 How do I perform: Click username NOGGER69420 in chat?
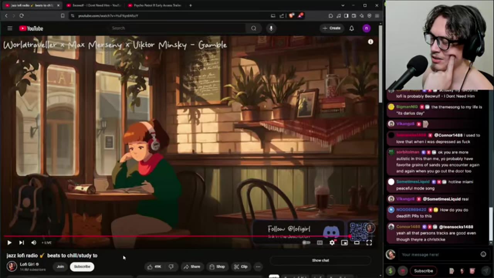coord(412,210)
